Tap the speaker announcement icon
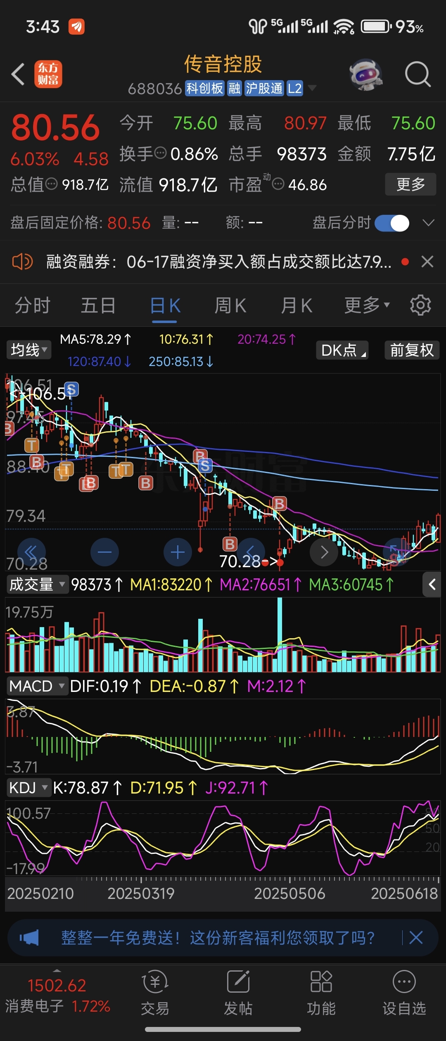This screenshot has width=446, height=1041. click(22, 261)
